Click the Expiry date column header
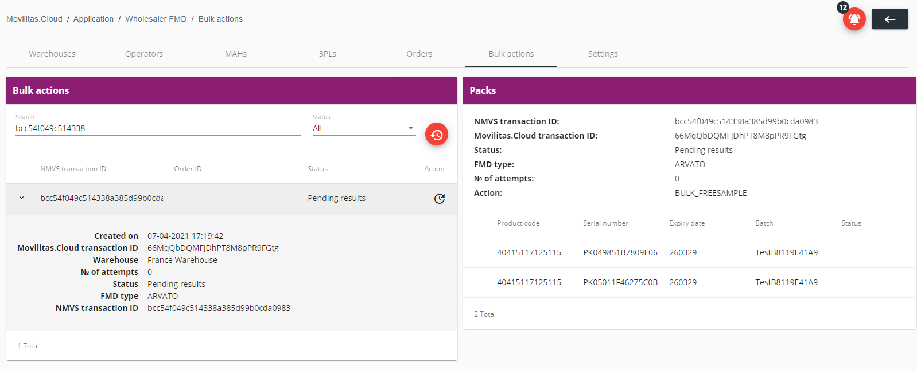Screen dimensions: 917x371 point(687,223)
